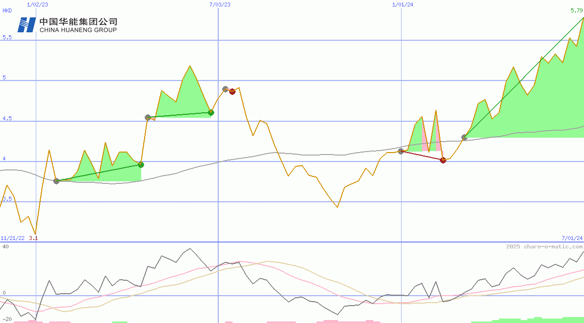
Task: Select the red sell marker near 7/03/23
Action: click(232, 91)
